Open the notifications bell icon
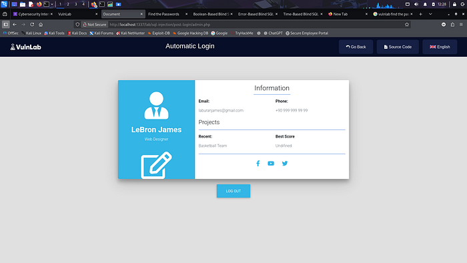The width and height of the screenshot is (467, 263). tap(425, 4)
